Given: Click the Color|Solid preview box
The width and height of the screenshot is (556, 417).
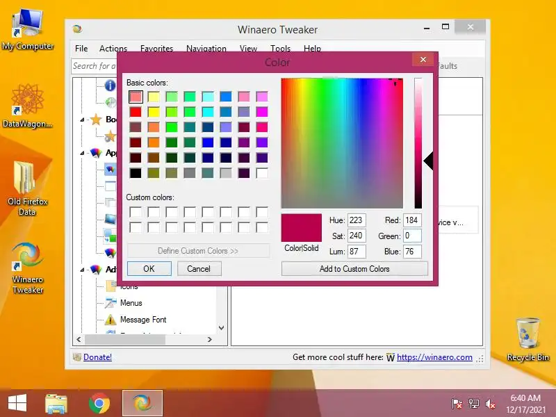Looking at the screenshot, I should pyautogui.click(x=302, y=228).
